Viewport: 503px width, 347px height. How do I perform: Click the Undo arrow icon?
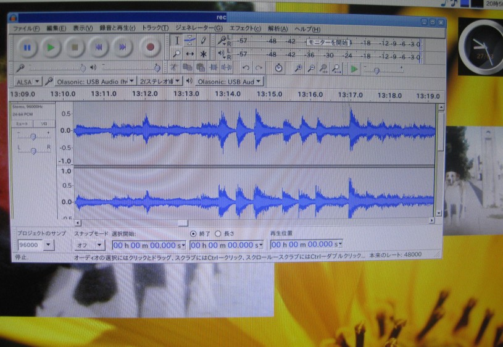(x=246, y=68)
